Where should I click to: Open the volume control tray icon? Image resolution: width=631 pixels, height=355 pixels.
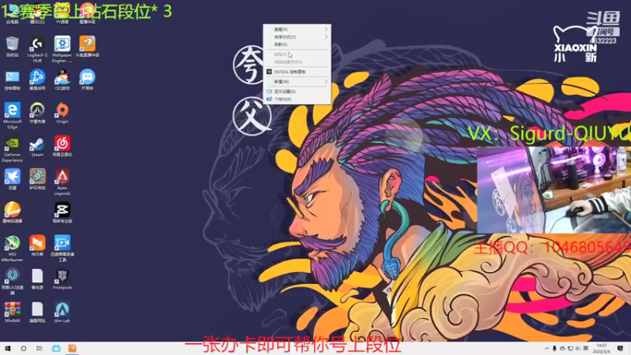pyautogui.click(x=578, y=349)
